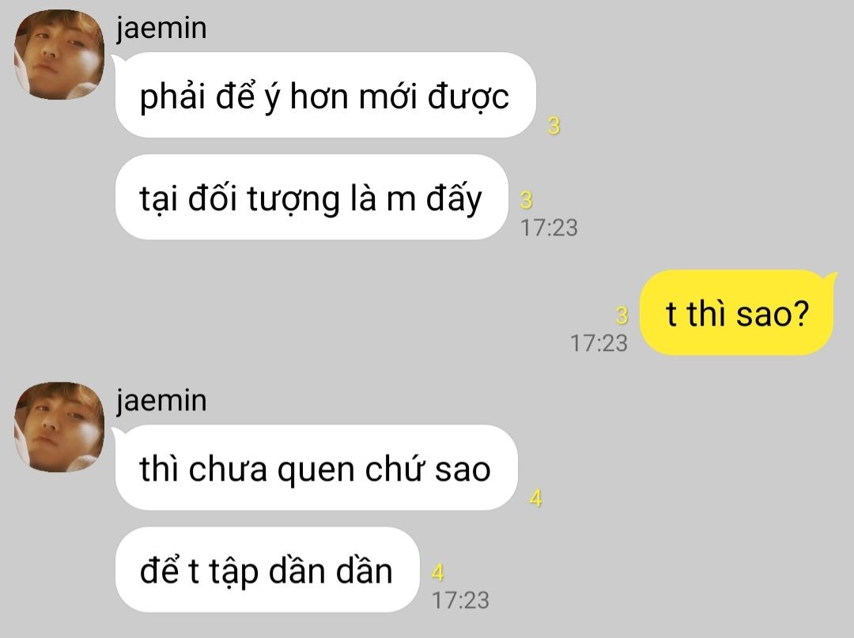Select the yellow 't thì sao?' message bubble

click(737, 312)
